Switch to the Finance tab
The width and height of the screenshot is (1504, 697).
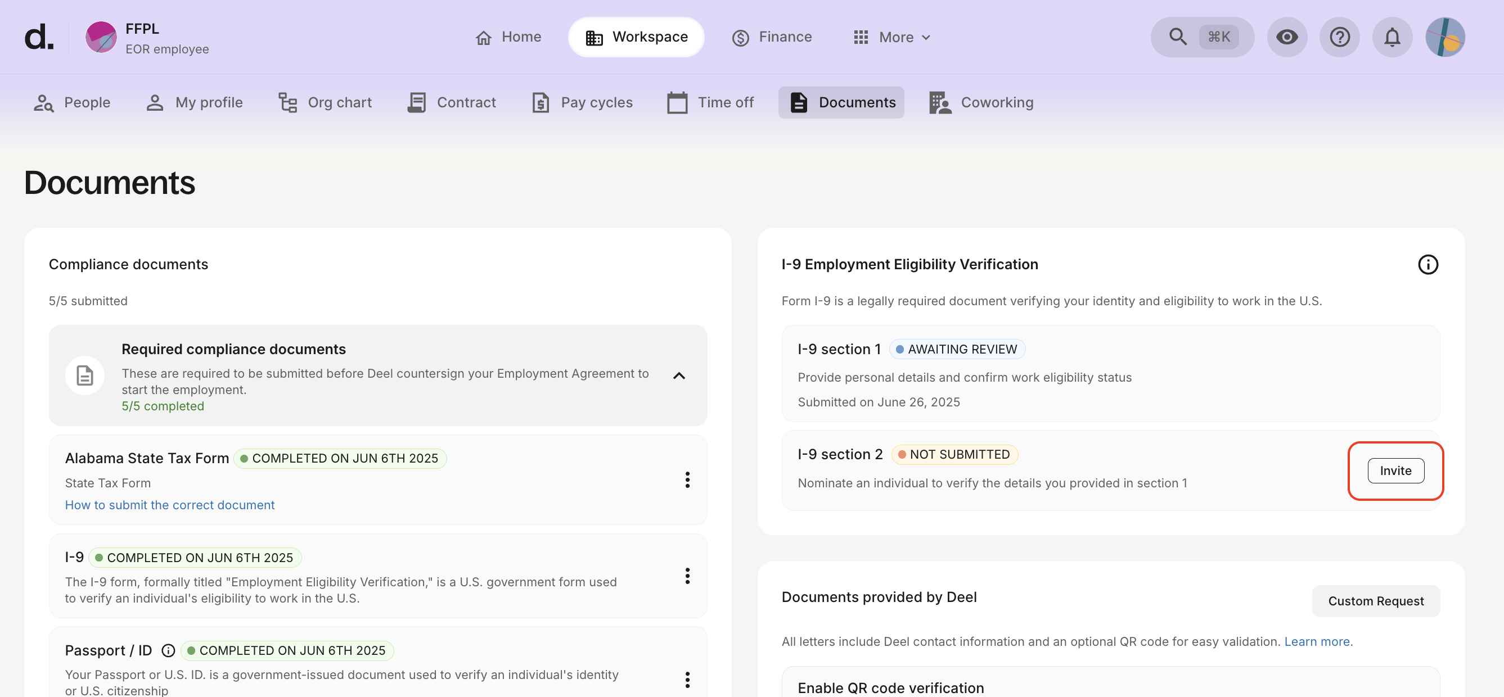(772, 36)
